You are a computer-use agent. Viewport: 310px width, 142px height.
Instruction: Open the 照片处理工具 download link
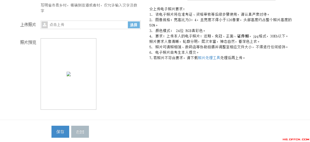click(209, 58)
